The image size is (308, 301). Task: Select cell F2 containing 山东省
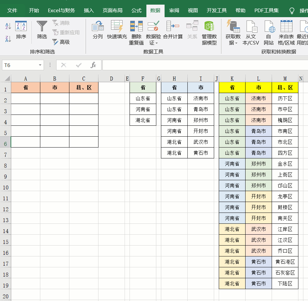click(x=143, y=98)
